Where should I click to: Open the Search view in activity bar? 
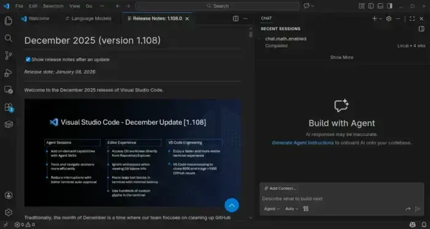[8, 38]
